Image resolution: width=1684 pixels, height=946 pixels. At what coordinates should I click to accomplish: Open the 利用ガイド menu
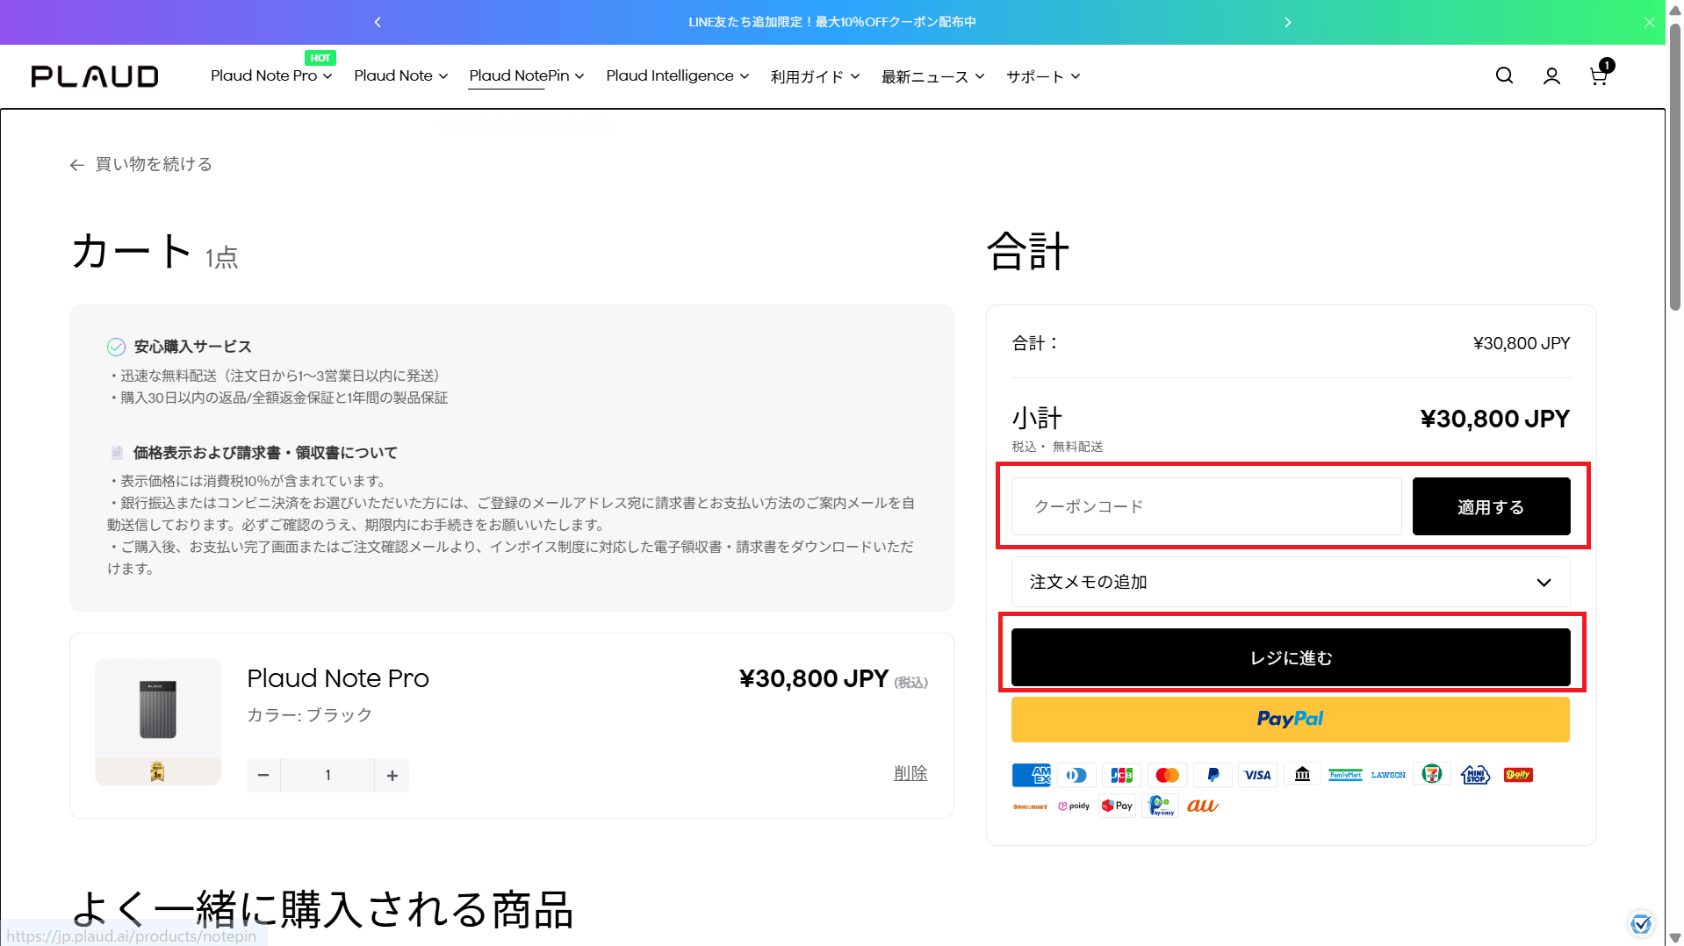(x=815, y=77)
